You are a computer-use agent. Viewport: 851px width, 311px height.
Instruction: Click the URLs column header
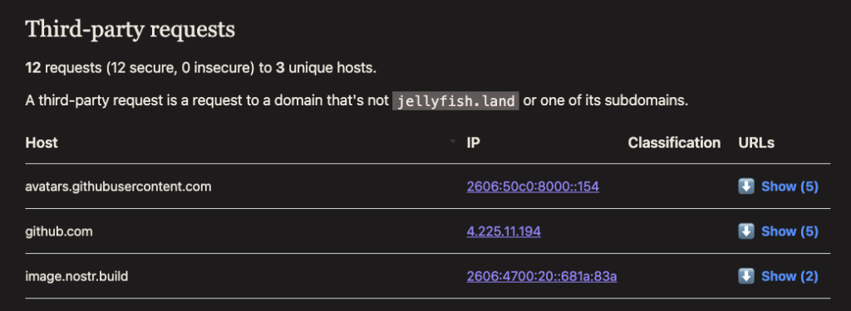coord(756,143)
